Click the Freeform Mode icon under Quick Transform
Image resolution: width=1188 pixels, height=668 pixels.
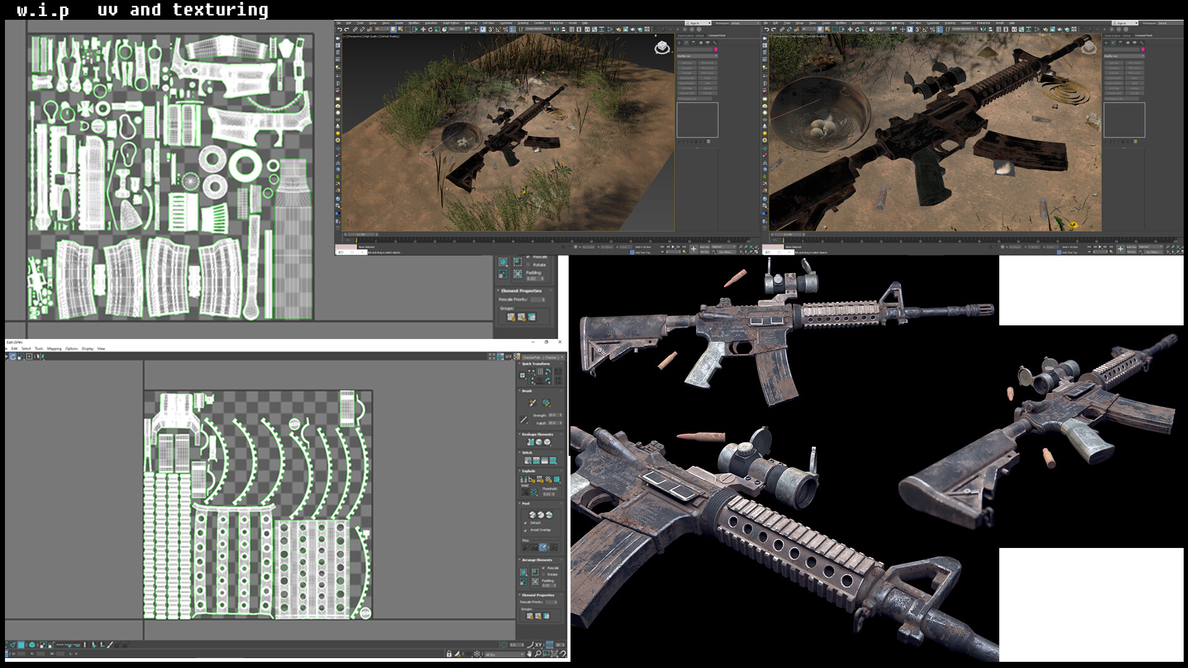(522, 375)
